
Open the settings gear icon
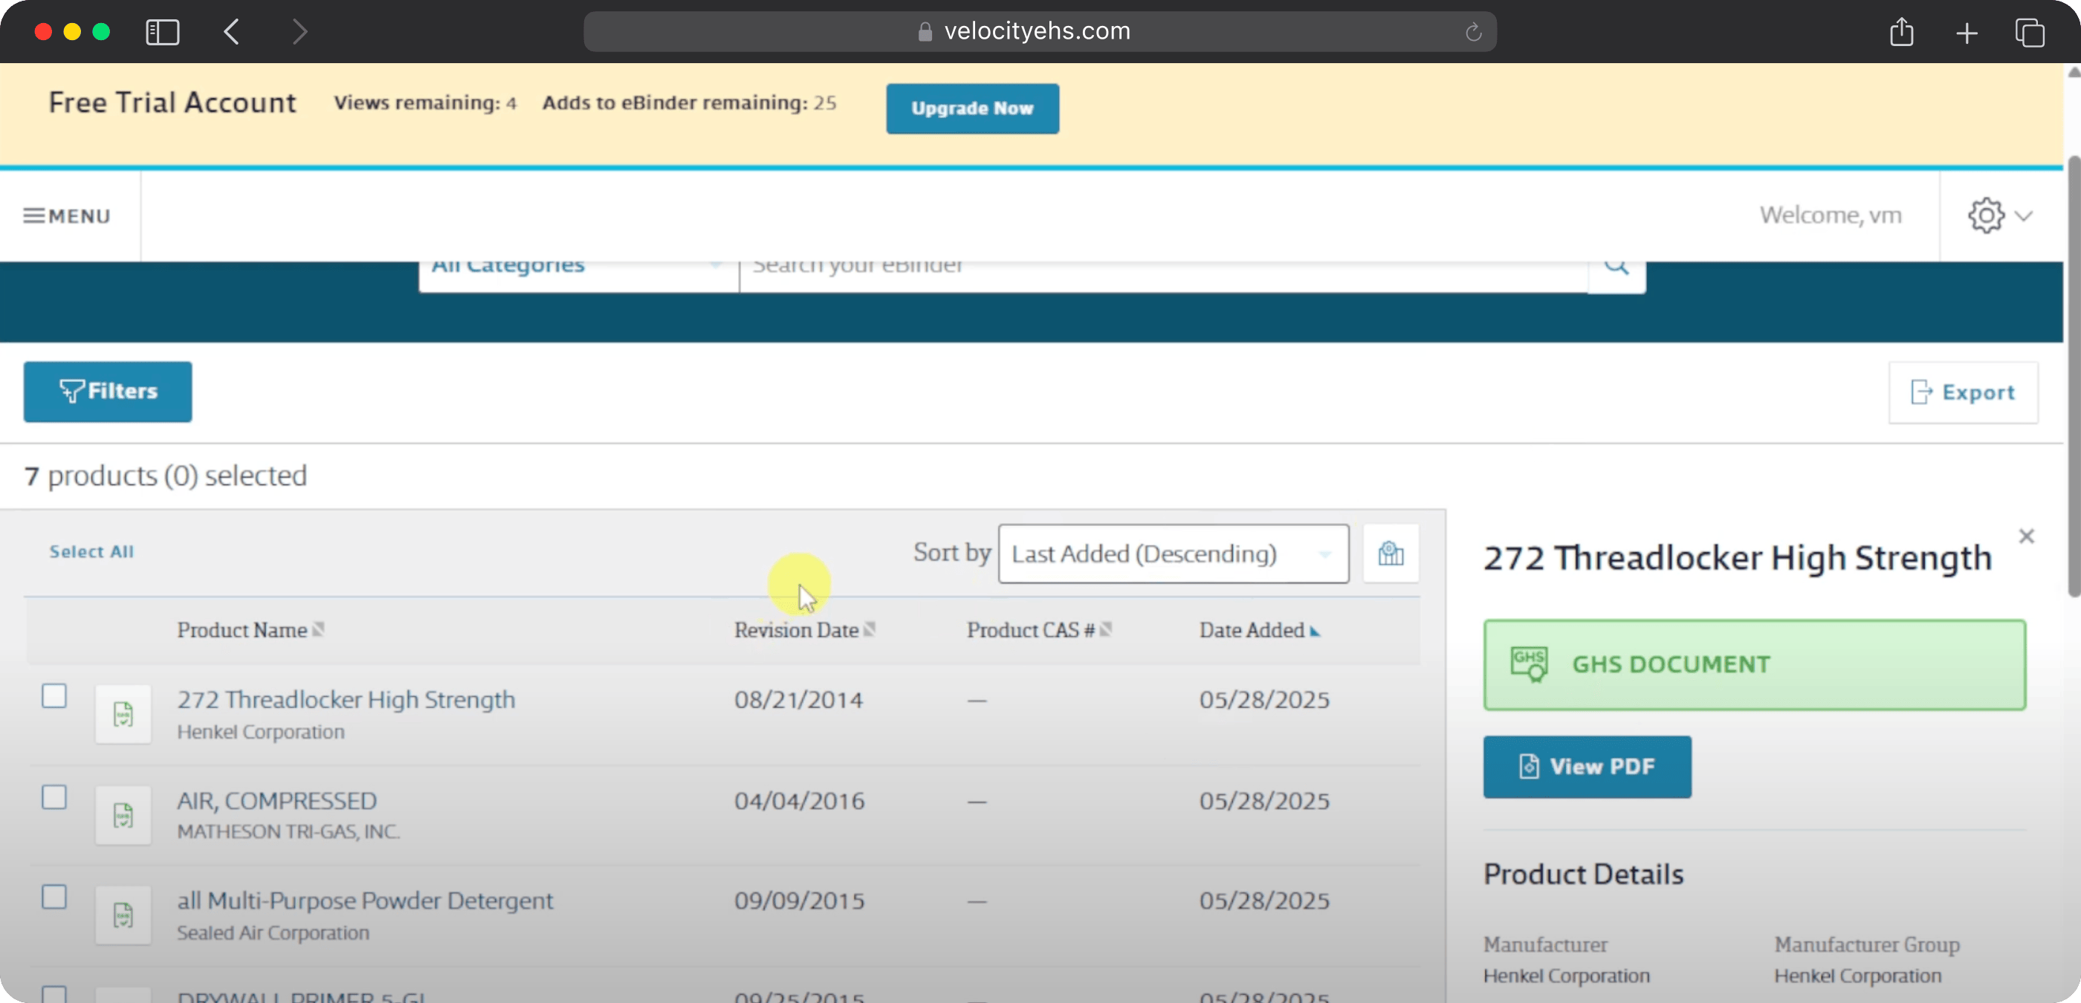[x=1985, y=215]
